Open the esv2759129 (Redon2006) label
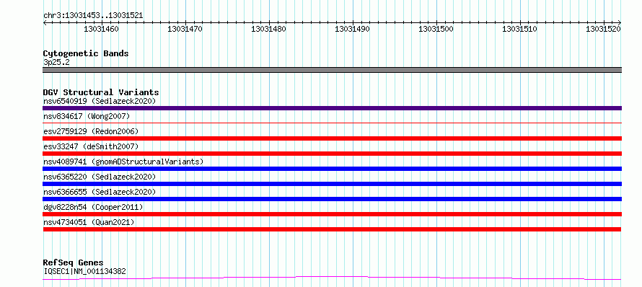 pos(91,131)
